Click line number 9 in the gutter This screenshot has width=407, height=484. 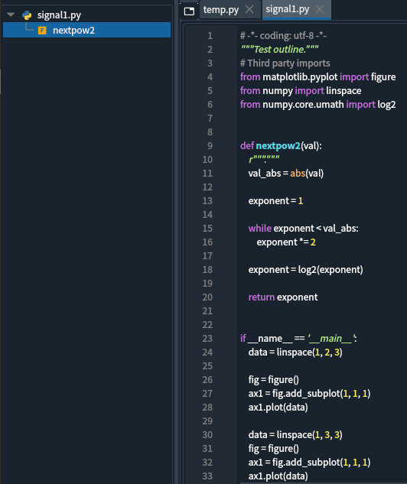(210, 146)
